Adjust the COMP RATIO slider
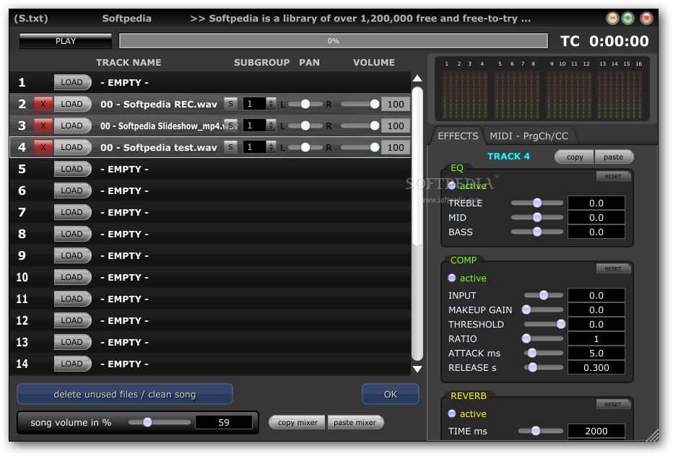 [x=543, y=338]
